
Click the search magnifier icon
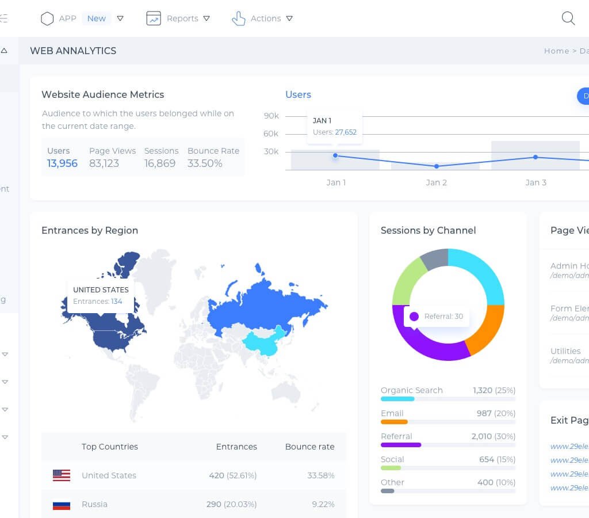point(568,18)
